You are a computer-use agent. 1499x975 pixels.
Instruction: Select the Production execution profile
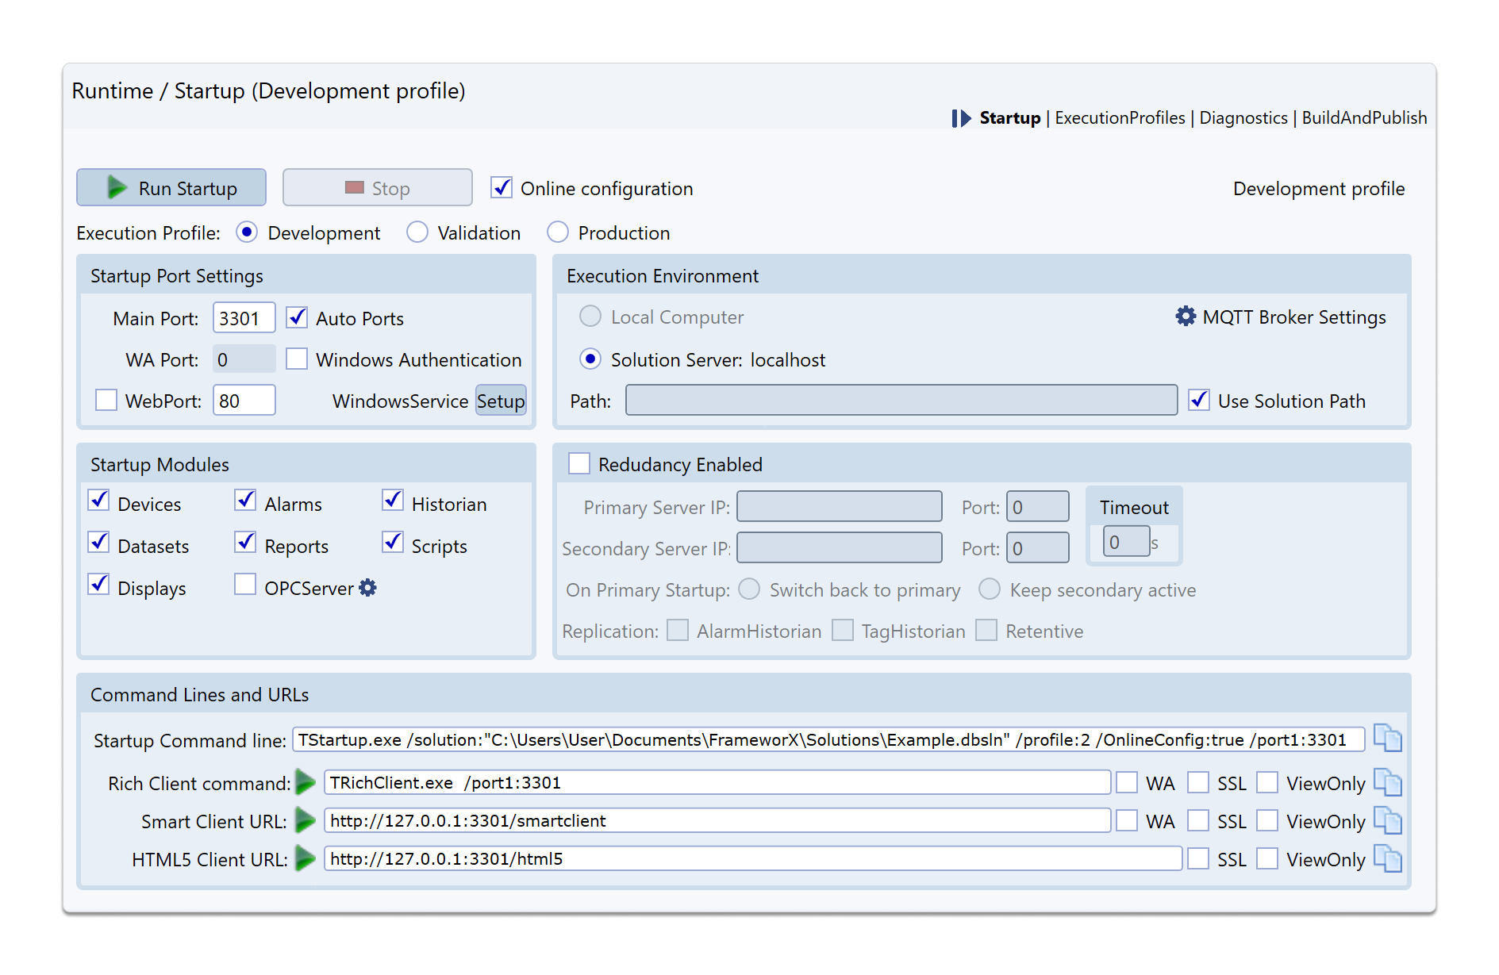point(558,232)
